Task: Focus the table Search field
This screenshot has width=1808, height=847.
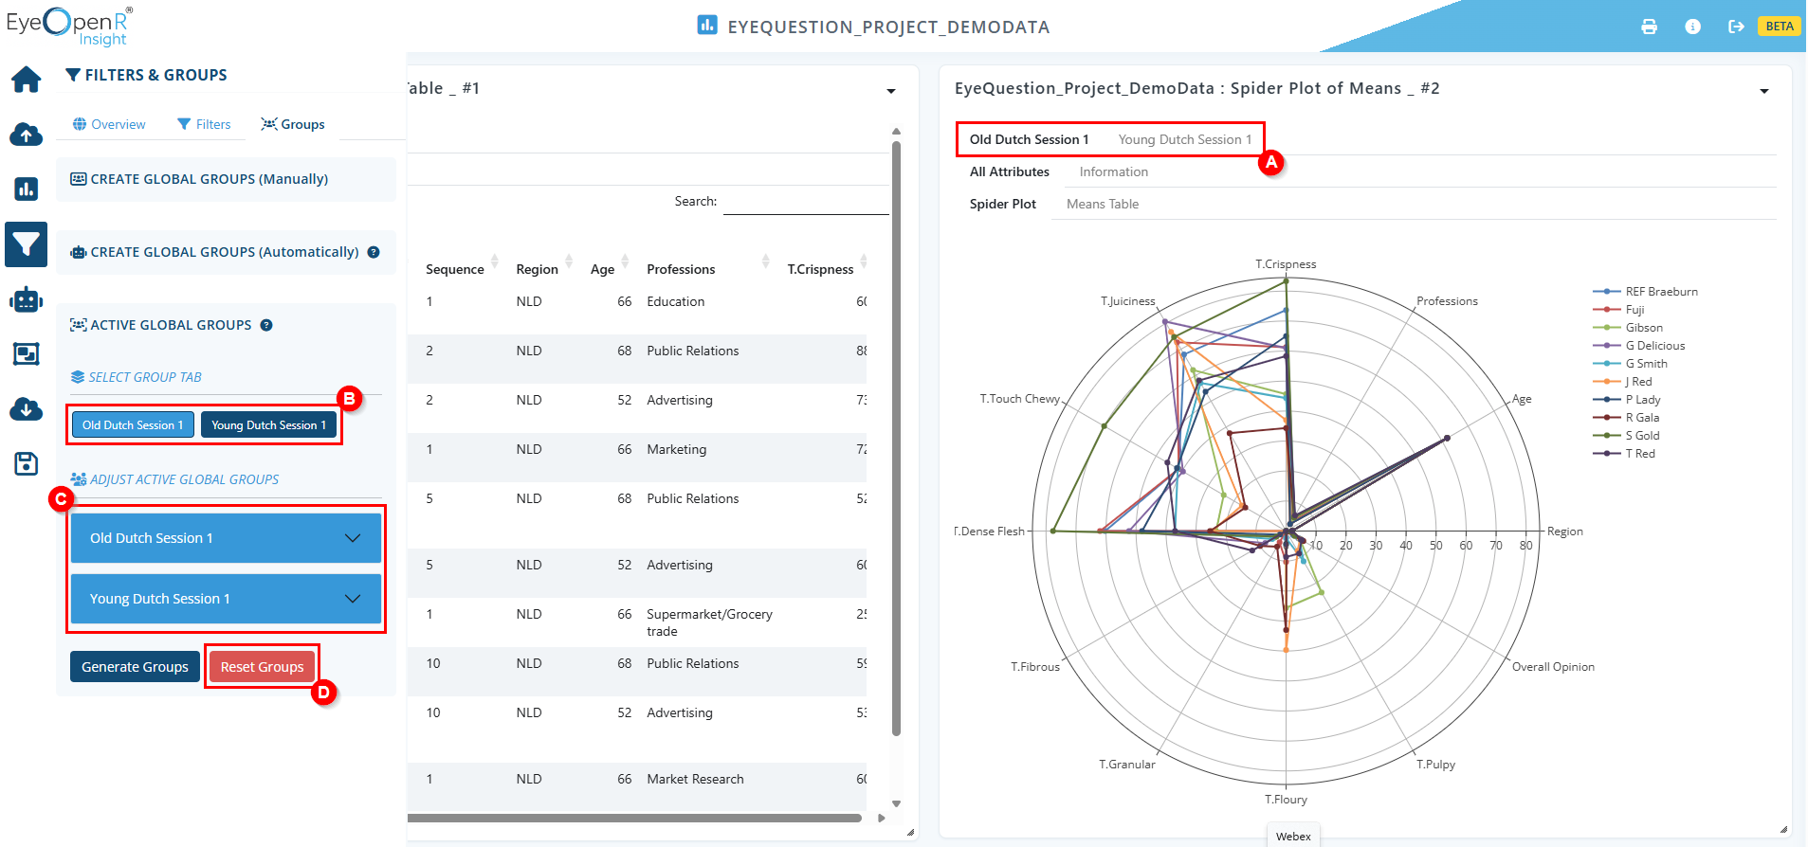Action: [x=806, y=202]
